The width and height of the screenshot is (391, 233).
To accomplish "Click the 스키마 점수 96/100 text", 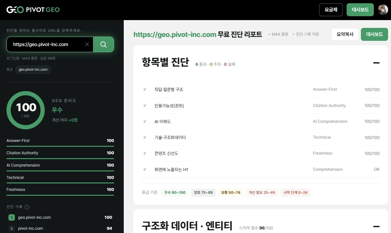I will click(256, 228).
